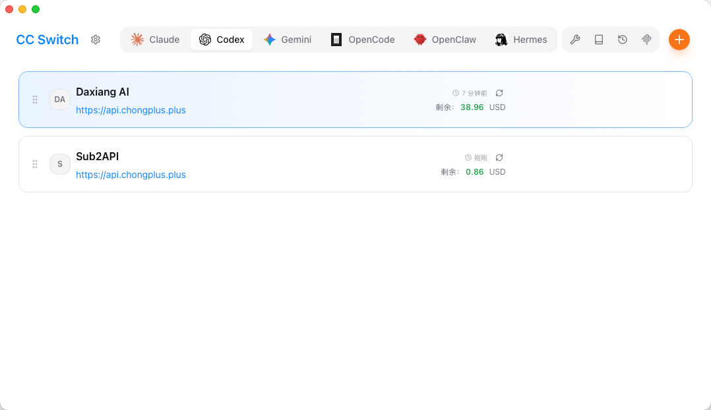
Task: Grab the drag handle of Sub2API
Action: tap(35, 164)
